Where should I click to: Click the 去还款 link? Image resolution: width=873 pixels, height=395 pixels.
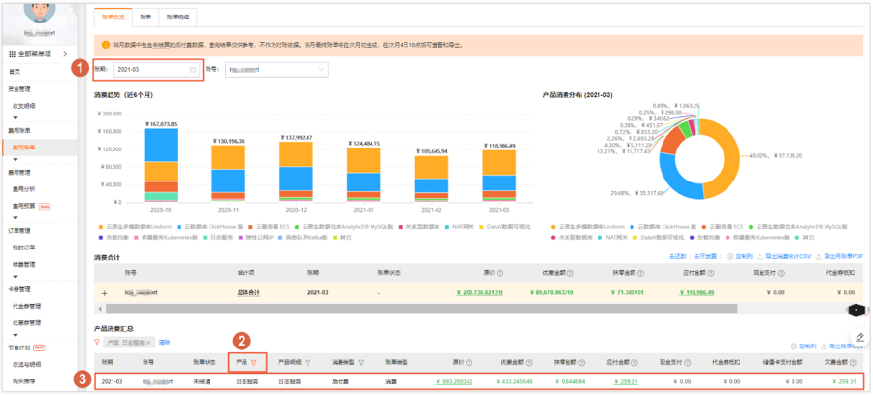point(678,257)
